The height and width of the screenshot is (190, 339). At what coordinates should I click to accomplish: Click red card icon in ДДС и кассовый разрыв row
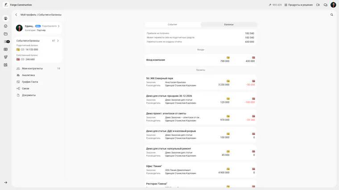(x=253, y=134)
